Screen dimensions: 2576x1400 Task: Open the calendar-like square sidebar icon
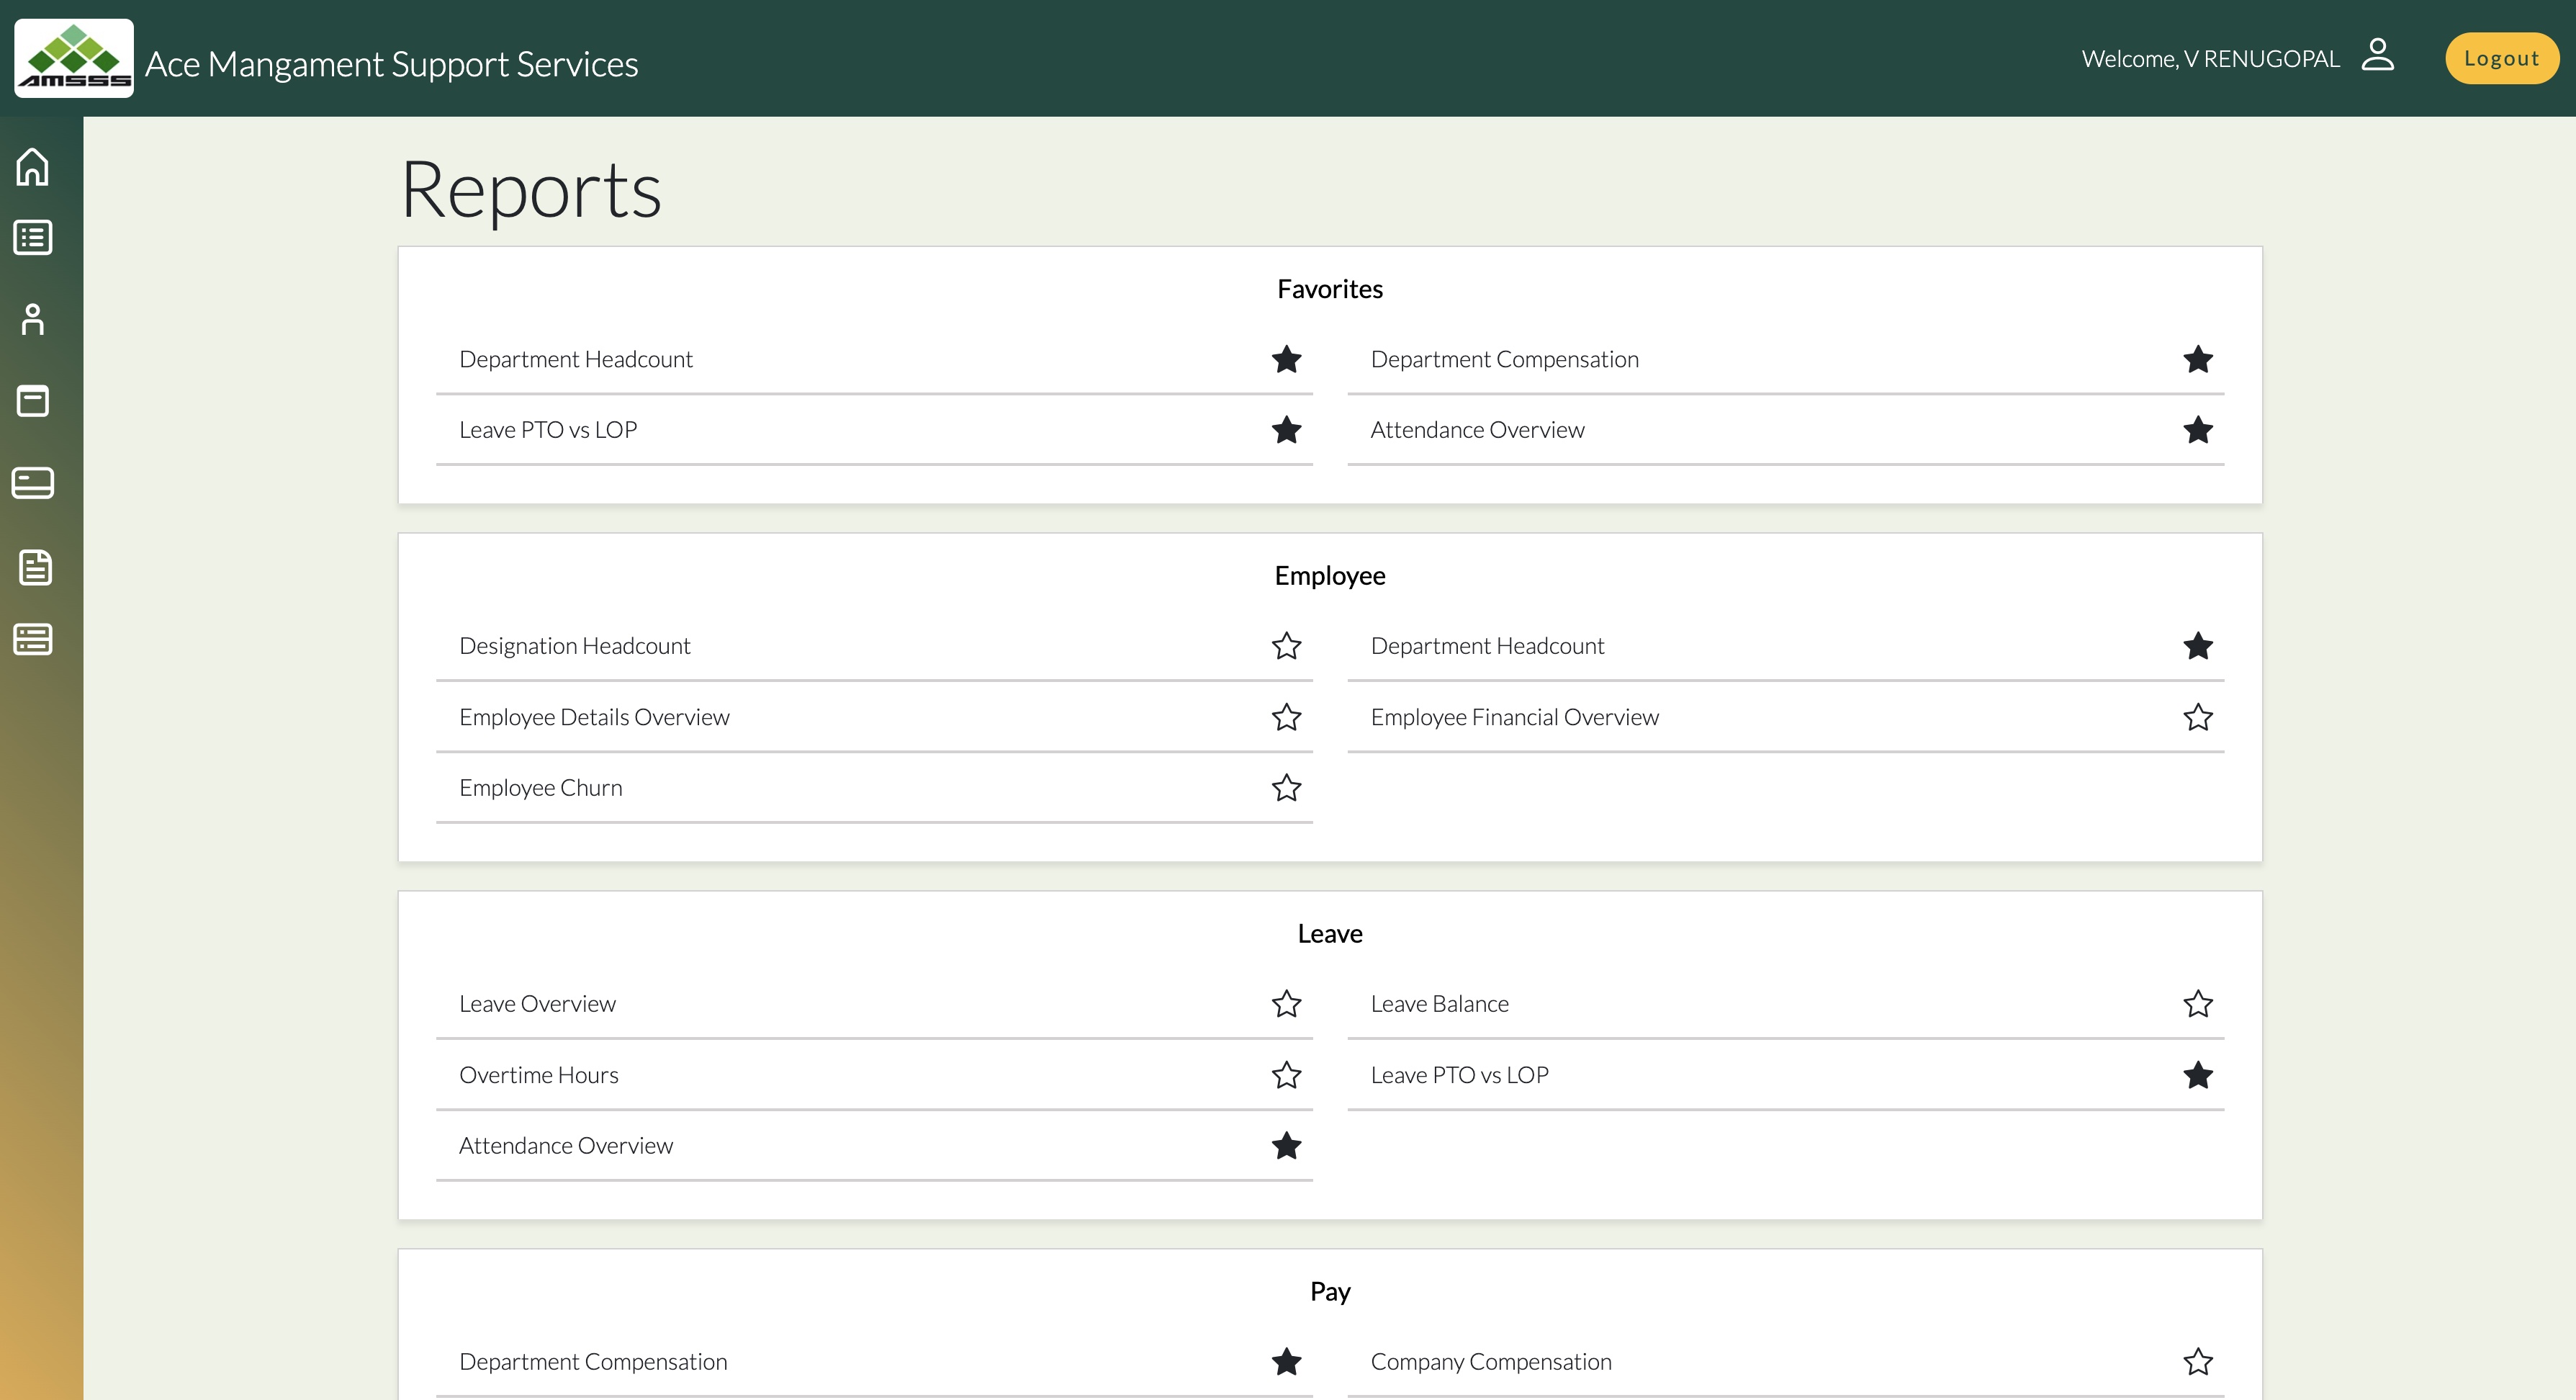pyautogui.click(x=33, y=401)
